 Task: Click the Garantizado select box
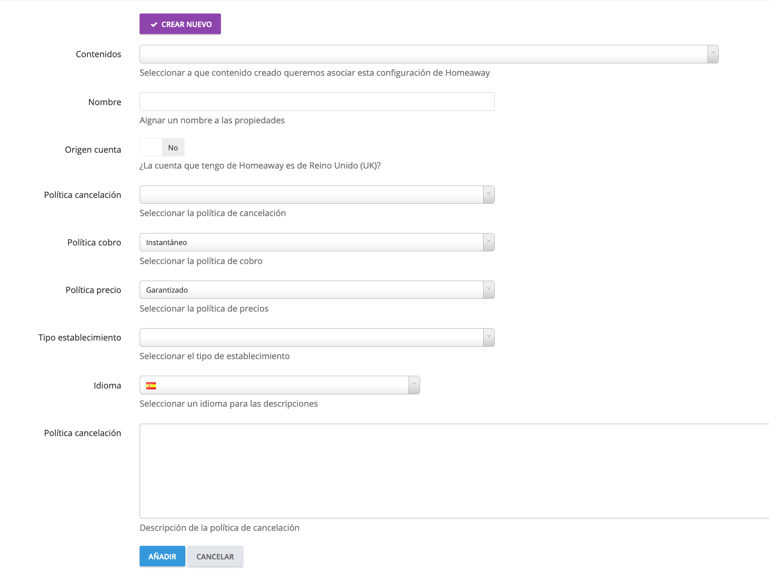point(311,290)
